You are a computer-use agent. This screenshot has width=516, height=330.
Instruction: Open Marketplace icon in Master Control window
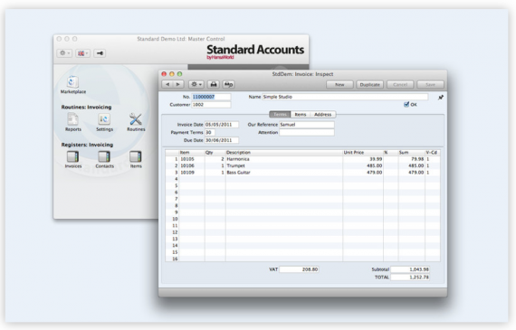72,82
